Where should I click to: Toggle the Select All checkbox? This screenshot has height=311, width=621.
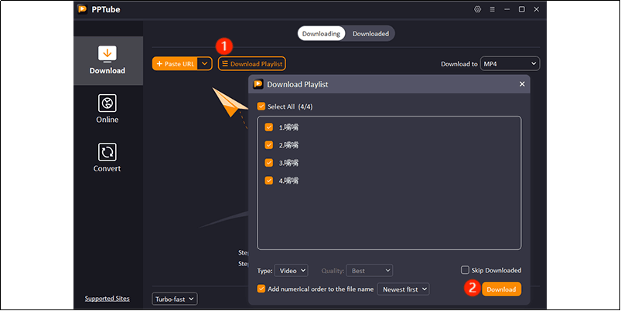[261, 106]
